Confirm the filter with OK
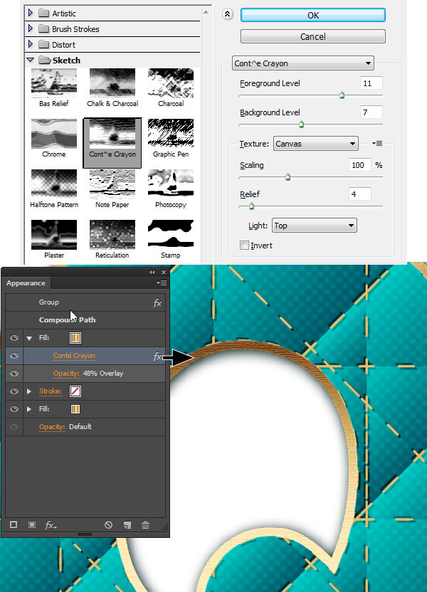 click(x=313, y=15)
